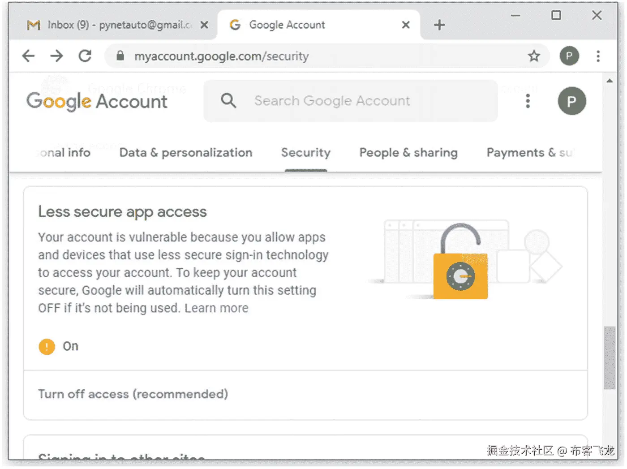Click the browser forward arrow
This screenshot has width=627, height=469.
pyautogui.click(x=56, y=56)
